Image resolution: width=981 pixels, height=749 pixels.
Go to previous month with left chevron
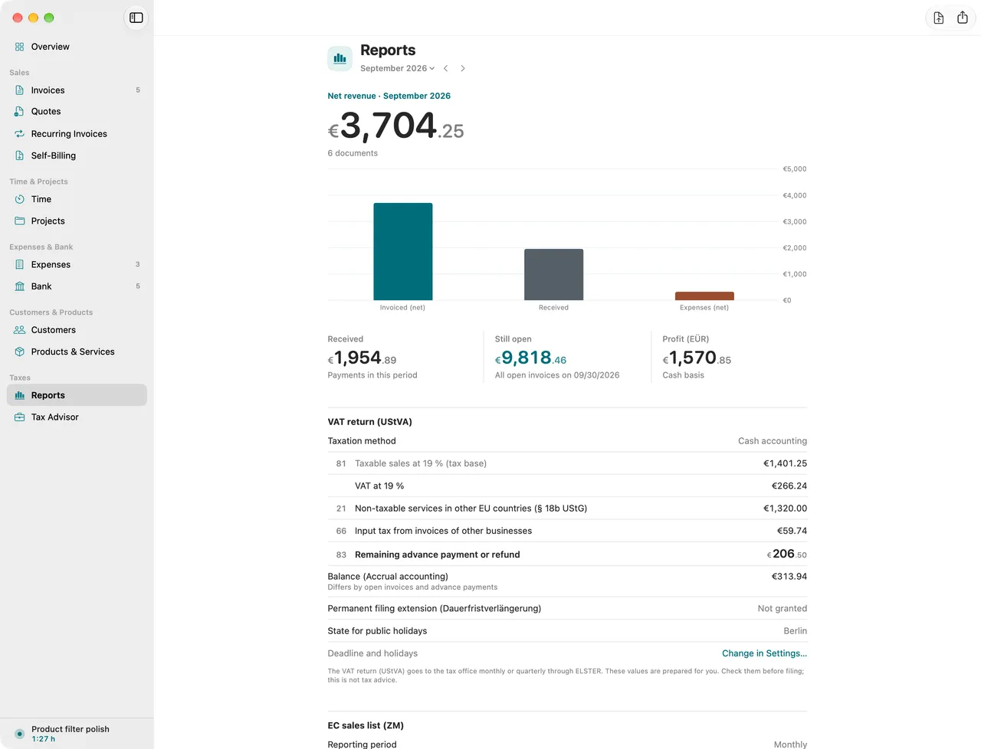445,68
